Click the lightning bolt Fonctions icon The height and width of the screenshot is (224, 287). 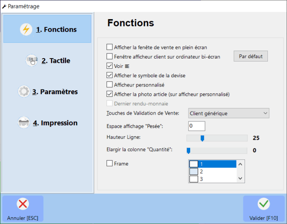[x=26, y=29]
